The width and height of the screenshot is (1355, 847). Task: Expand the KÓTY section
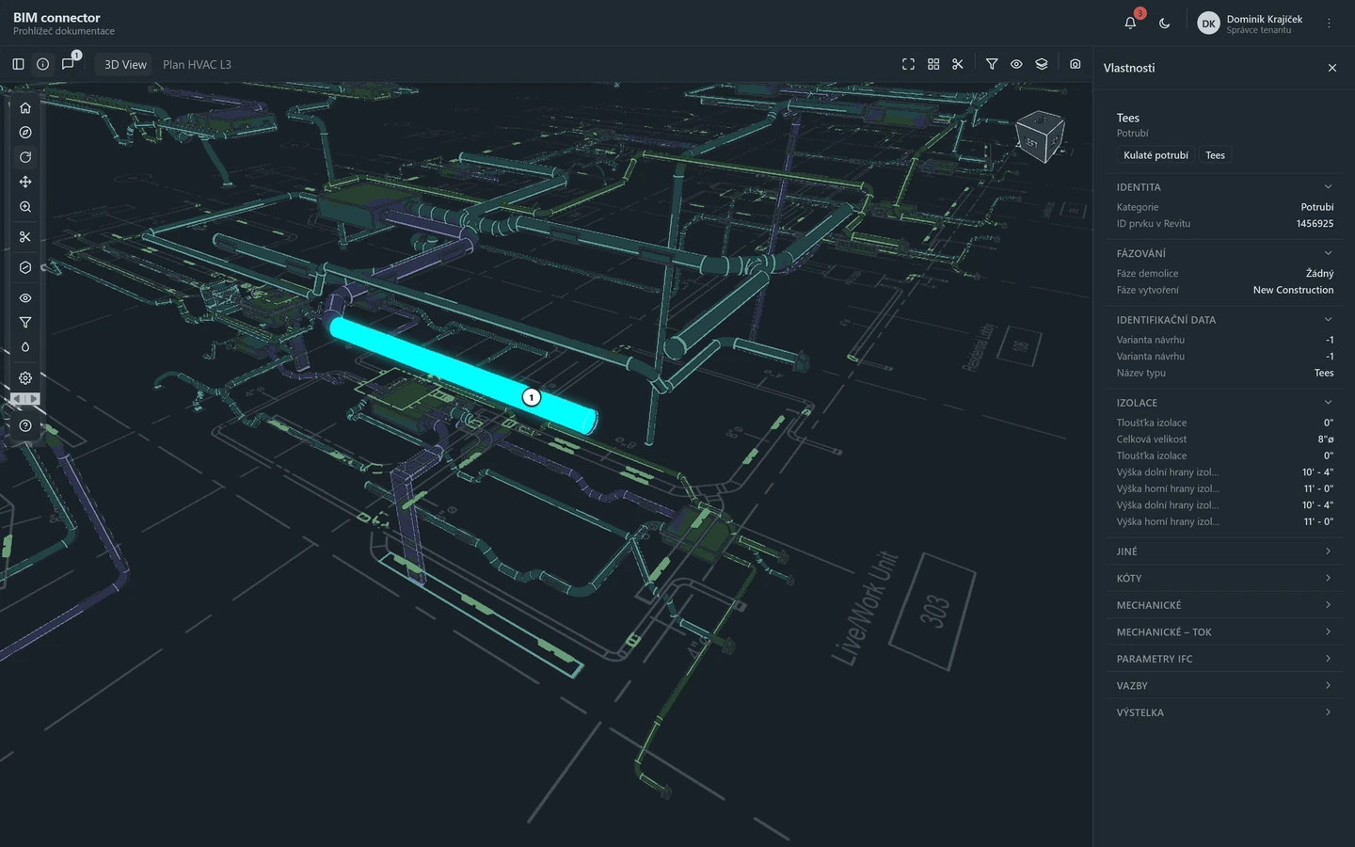point(1224,579)
